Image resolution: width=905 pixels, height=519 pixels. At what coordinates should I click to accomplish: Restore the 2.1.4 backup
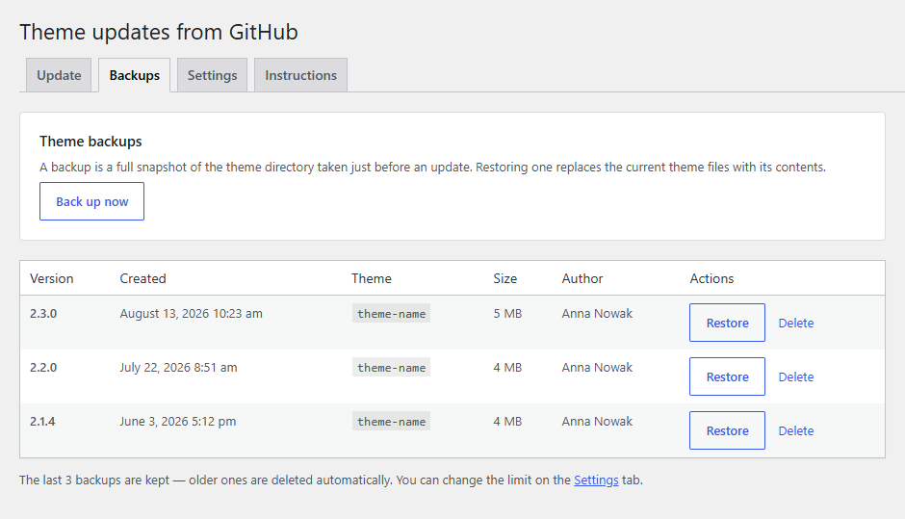pyautogui.click(x=727, y=430)
